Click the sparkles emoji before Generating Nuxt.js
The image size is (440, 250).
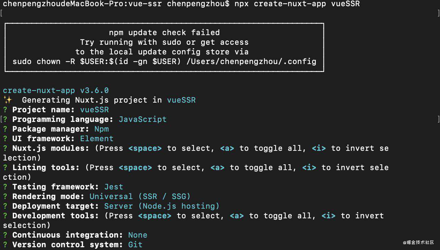click(7, 100)
